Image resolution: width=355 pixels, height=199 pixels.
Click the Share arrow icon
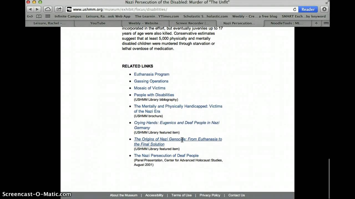pyautogui.click(x=59, y=9)
